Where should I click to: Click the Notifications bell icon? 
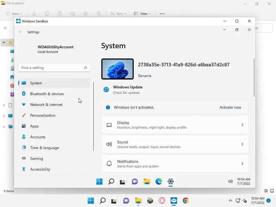pos(109,164)
